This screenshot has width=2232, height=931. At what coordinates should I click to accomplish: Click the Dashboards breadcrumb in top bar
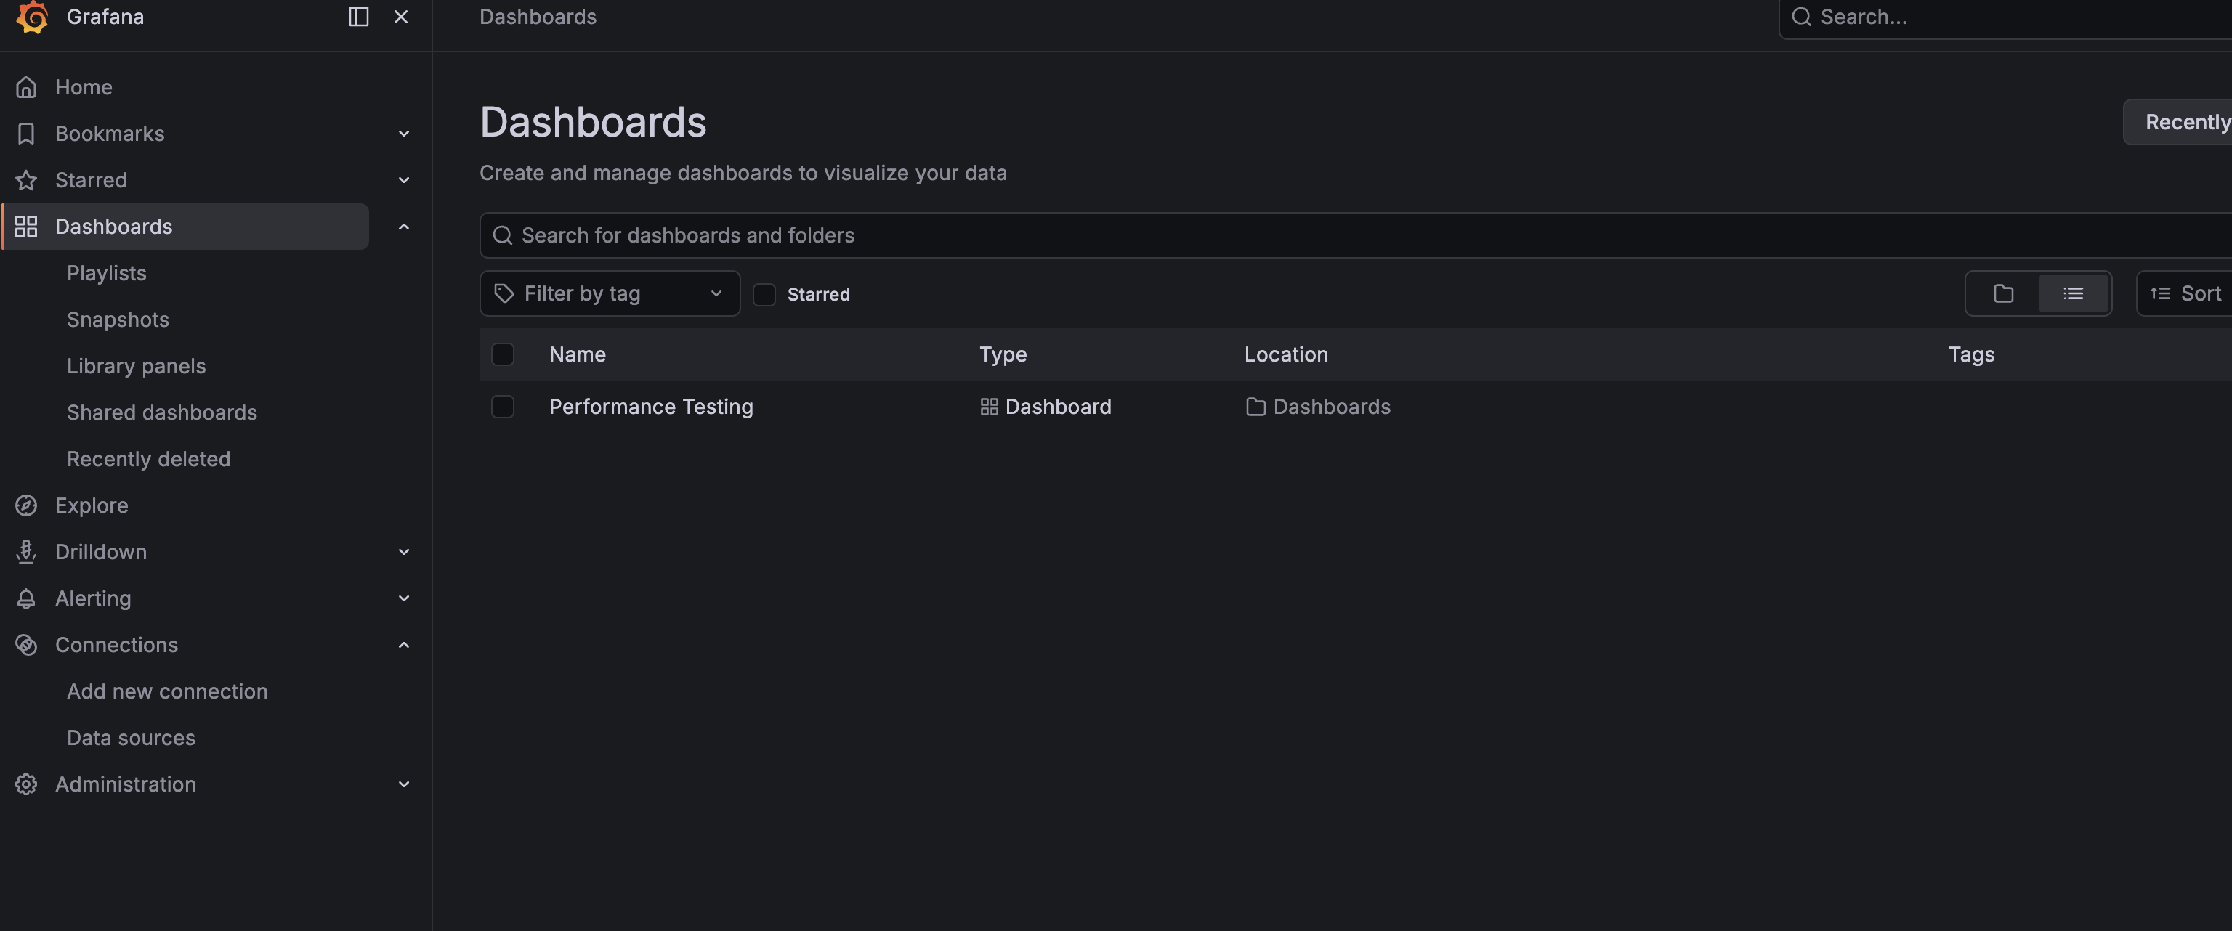coord(538,17)
